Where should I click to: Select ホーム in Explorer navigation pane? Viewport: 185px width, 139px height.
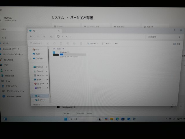(x=36, y=50)
